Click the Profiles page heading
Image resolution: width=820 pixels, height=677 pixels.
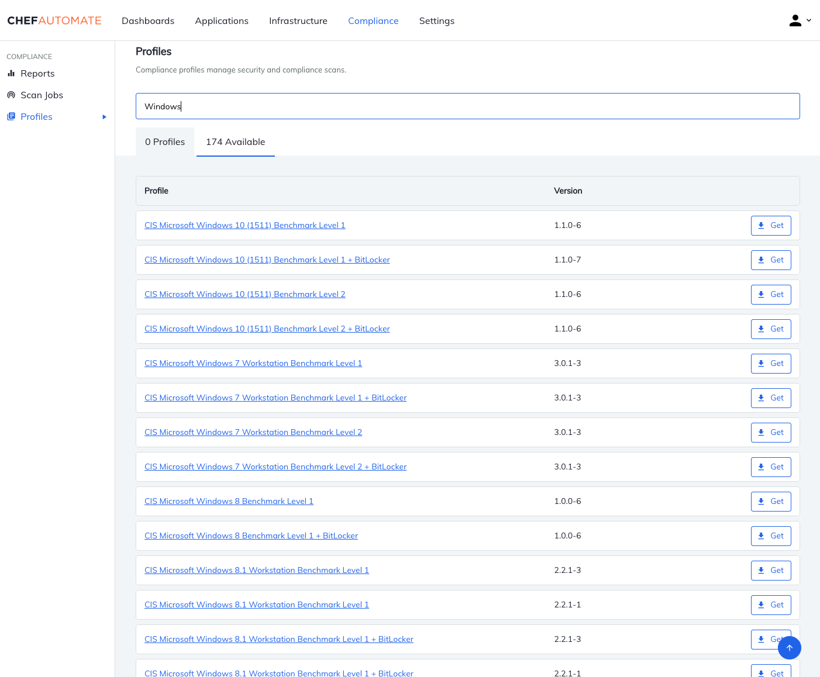coord(154,51)
